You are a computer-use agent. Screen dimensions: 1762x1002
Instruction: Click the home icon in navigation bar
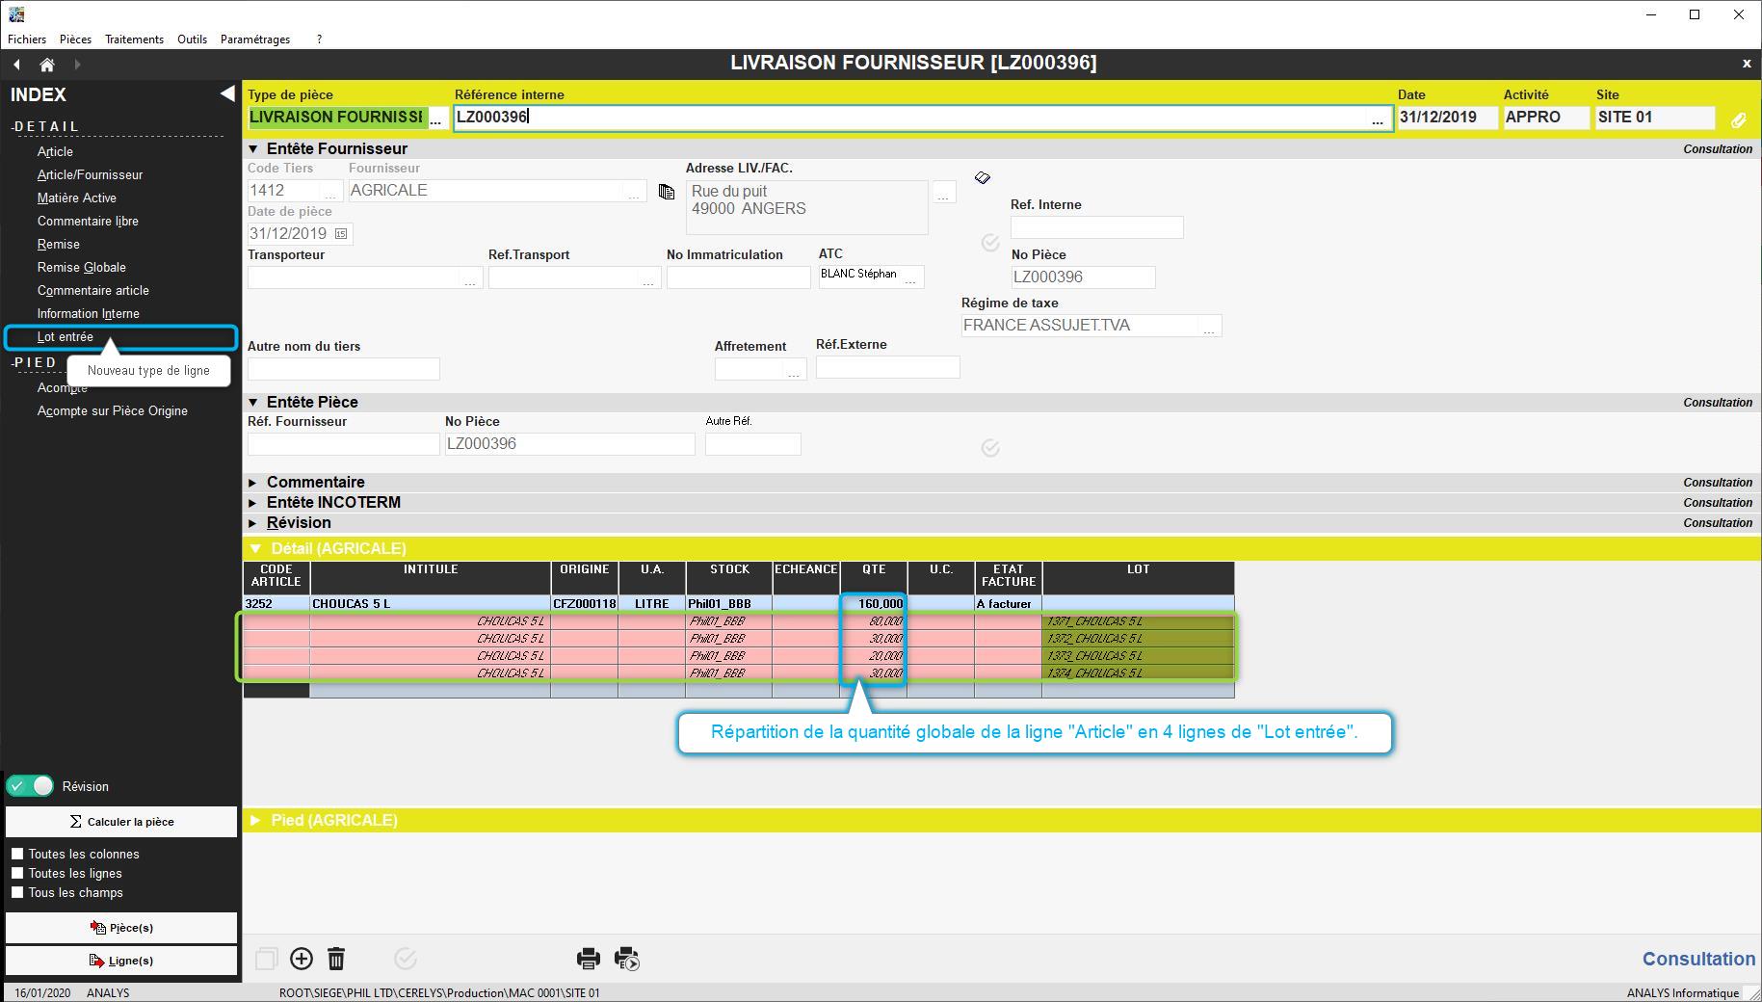coord(46,65)
